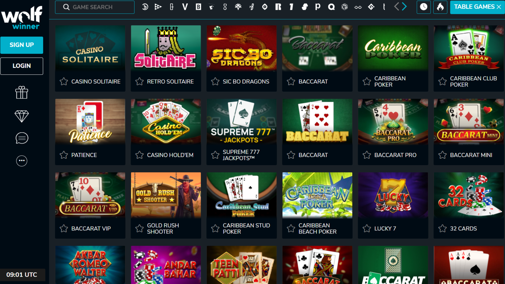Select the V provider logo filter
Screen dimensions: 505x284
point(185,7)
